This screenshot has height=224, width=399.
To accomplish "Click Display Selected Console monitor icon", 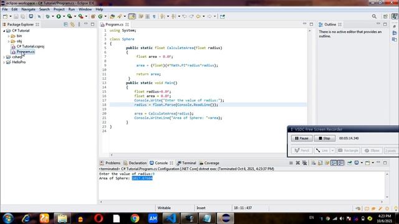I will [357, 163].
